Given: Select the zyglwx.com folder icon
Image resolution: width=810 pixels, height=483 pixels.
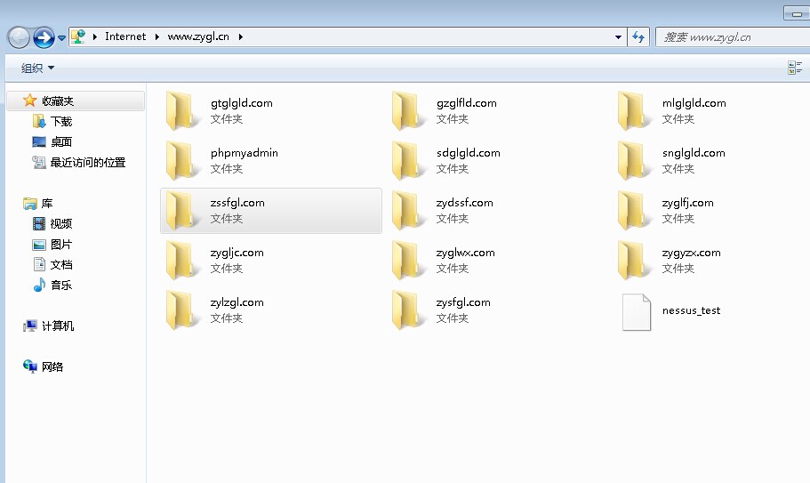Looking at the screenshot, I should [407, 261].
